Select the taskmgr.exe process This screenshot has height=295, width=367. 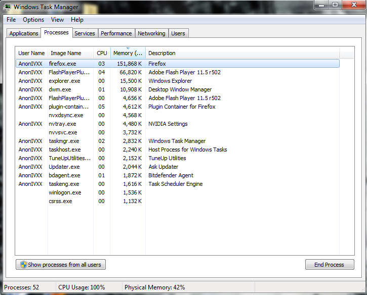[x=178, y=141]
